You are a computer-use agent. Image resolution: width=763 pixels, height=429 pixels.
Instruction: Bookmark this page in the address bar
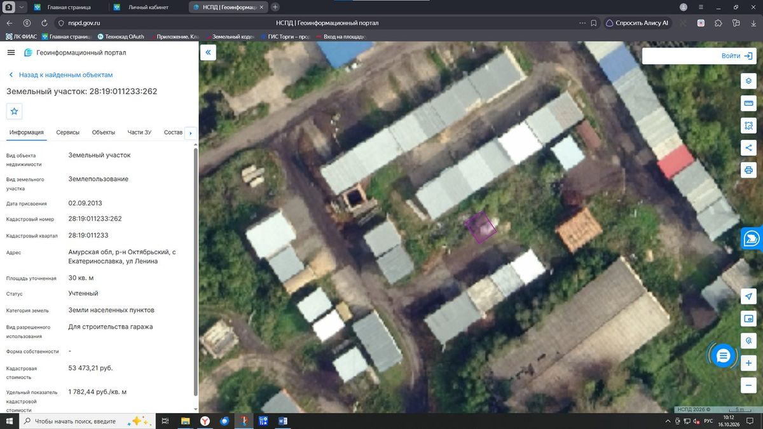(x=594, y=23)
